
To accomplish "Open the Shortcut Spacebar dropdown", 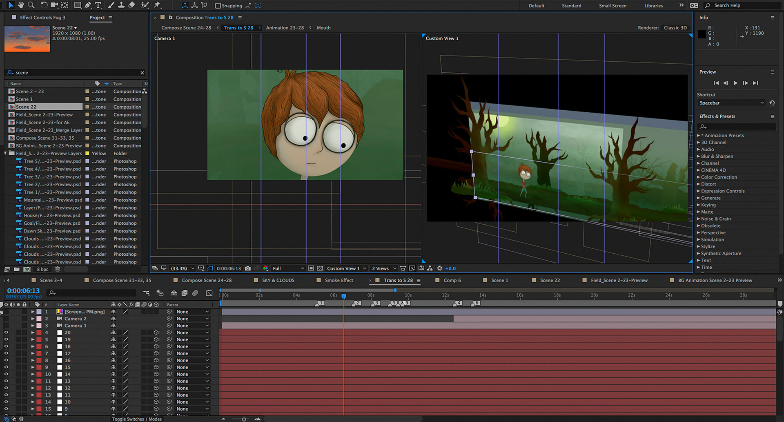I will click(731, 103).
